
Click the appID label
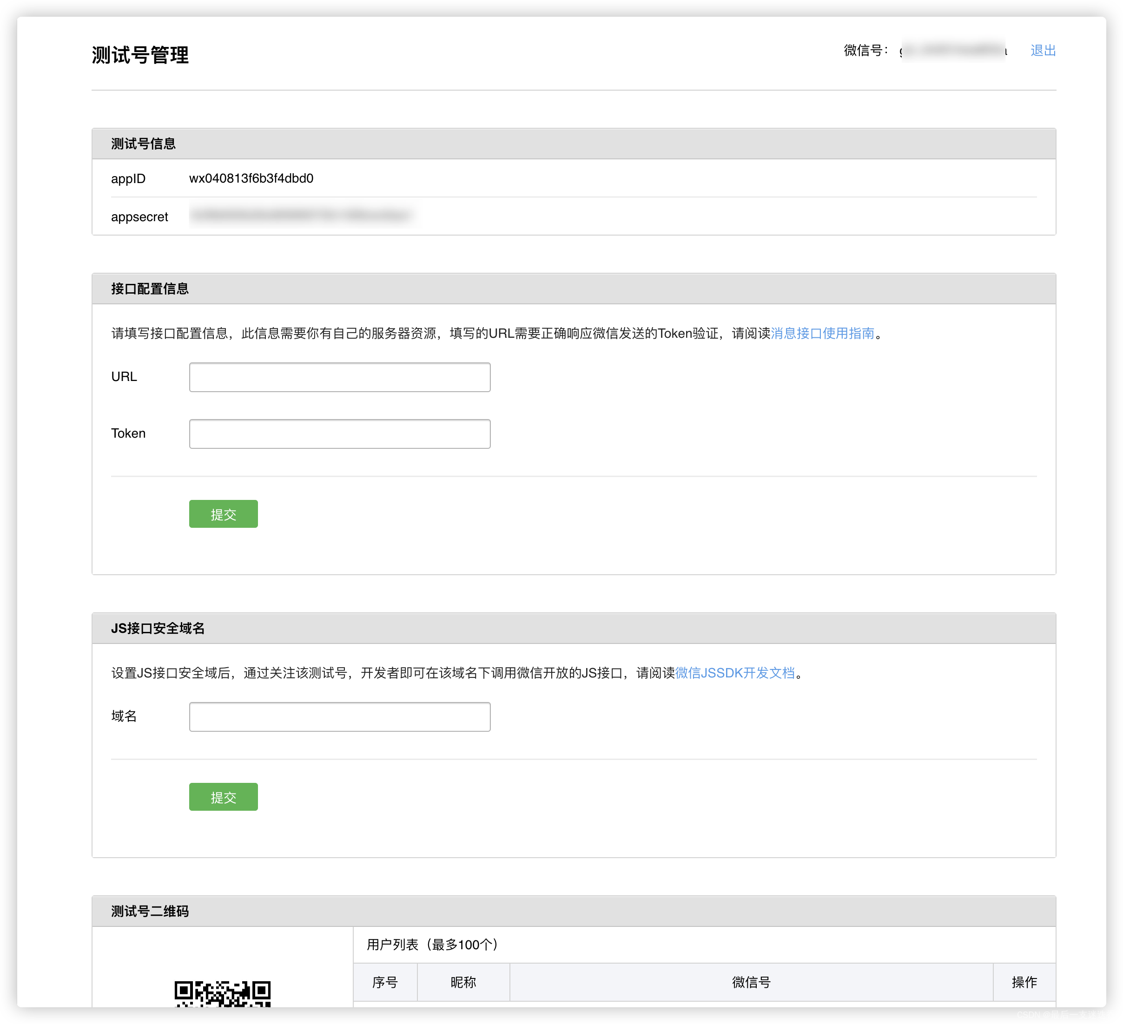click(128, 179)
